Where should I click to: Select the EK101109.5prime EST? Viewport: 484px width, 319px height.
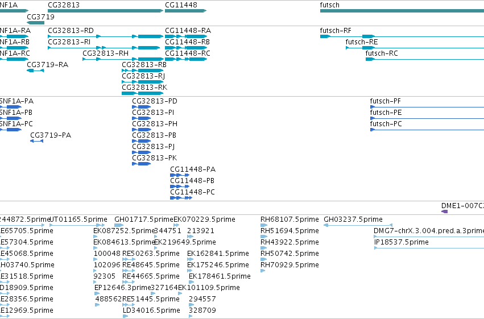[x=180, y=293]
